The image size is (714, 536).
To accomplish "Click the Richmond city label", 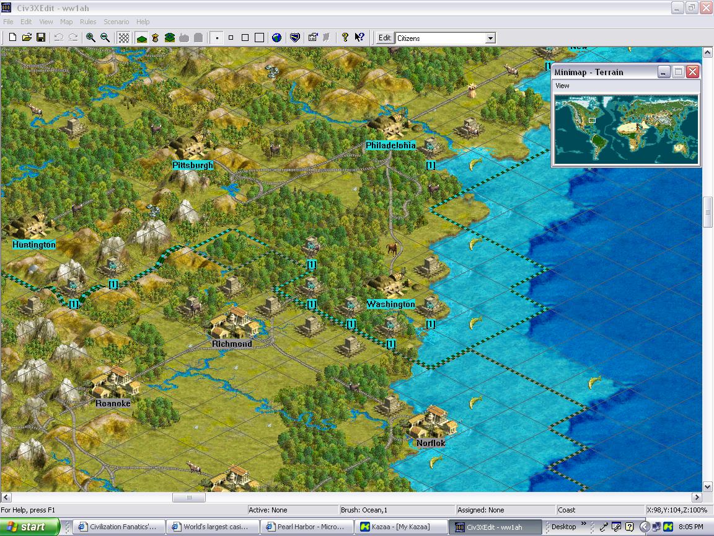I will 232,344.
